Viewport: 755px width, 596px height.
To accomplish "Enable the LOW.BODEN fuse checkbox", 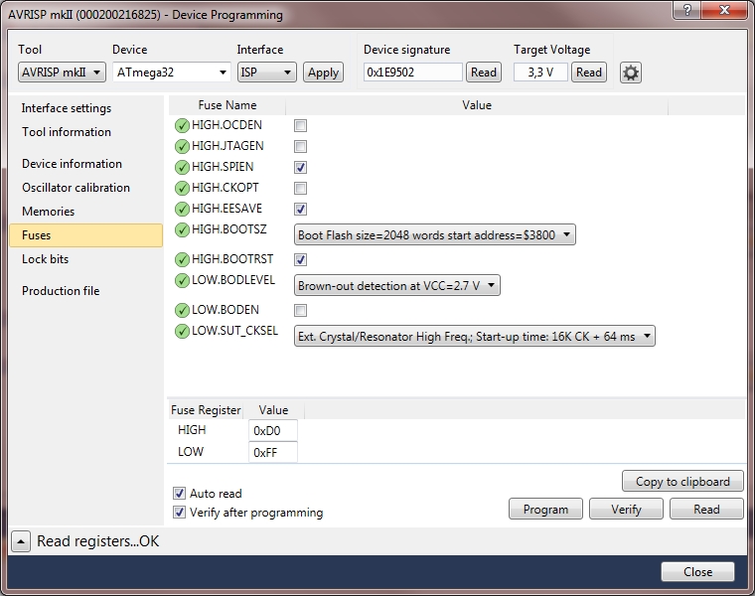I will click(x=300, y=311).
